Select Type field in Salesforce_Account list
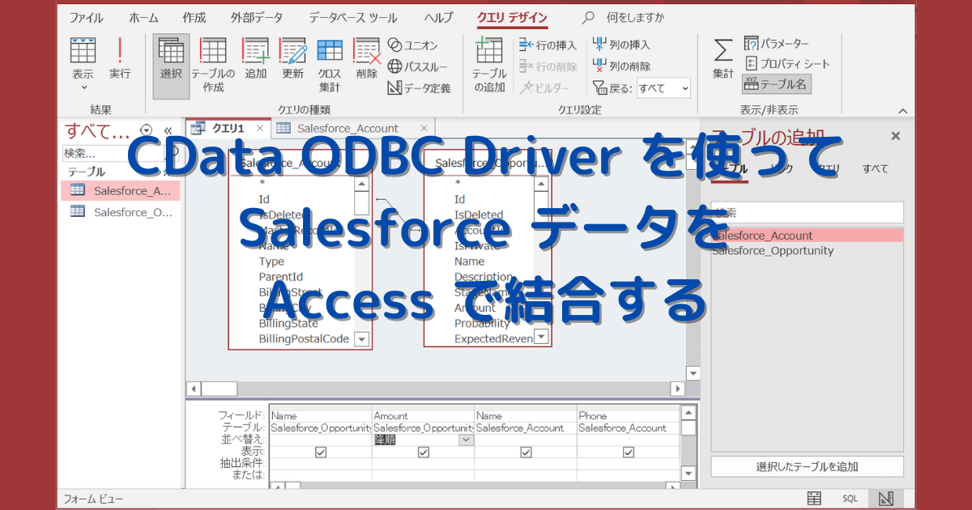The width and height of the screenshot is (972, 510). tap(271, 261)
